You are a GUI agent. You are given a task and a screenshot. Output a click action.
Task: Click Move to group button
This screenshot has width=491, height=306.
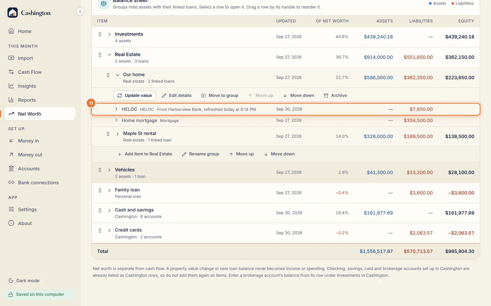220,96
